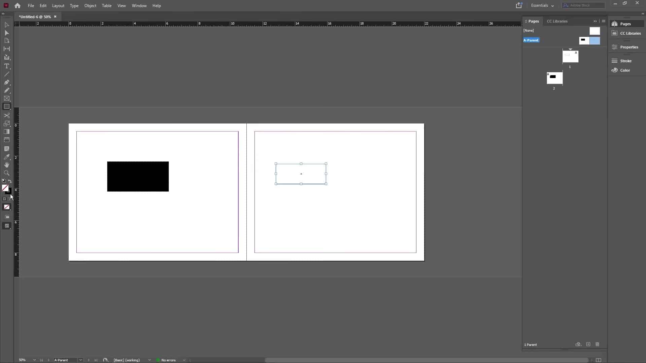
Task: Open the Stroke panel
Action: pos(625,61)
